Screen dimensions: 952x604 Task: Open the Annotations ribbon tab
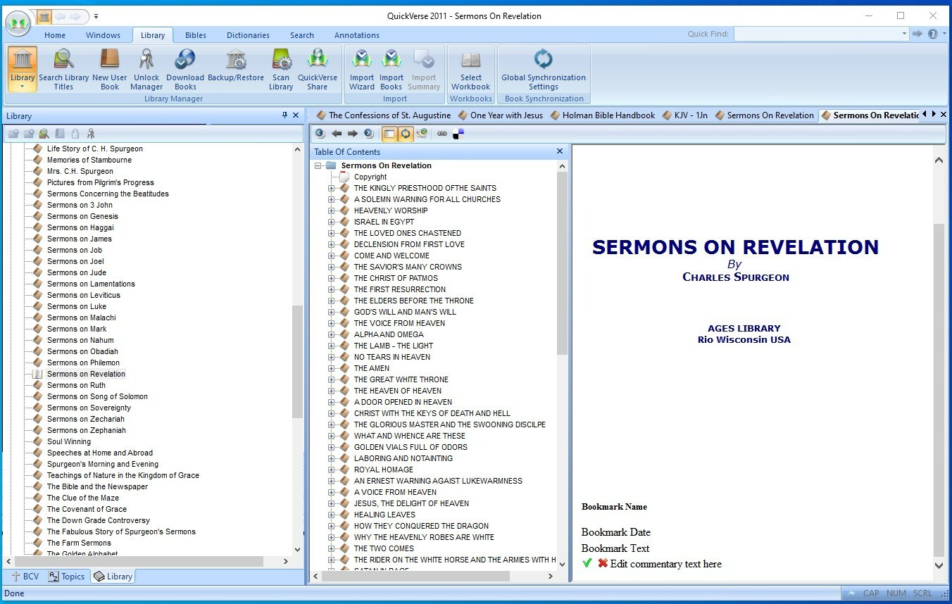(x=357, y=35)
